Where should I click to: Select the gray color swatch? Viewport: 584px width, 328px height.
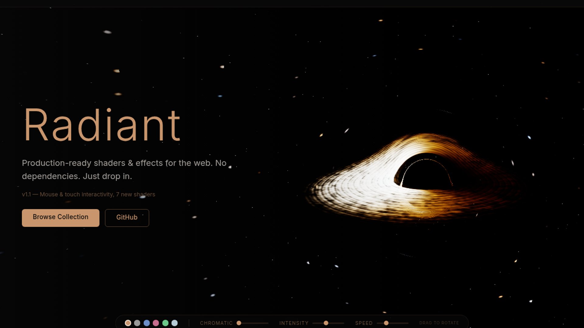[x=137, y=323]
